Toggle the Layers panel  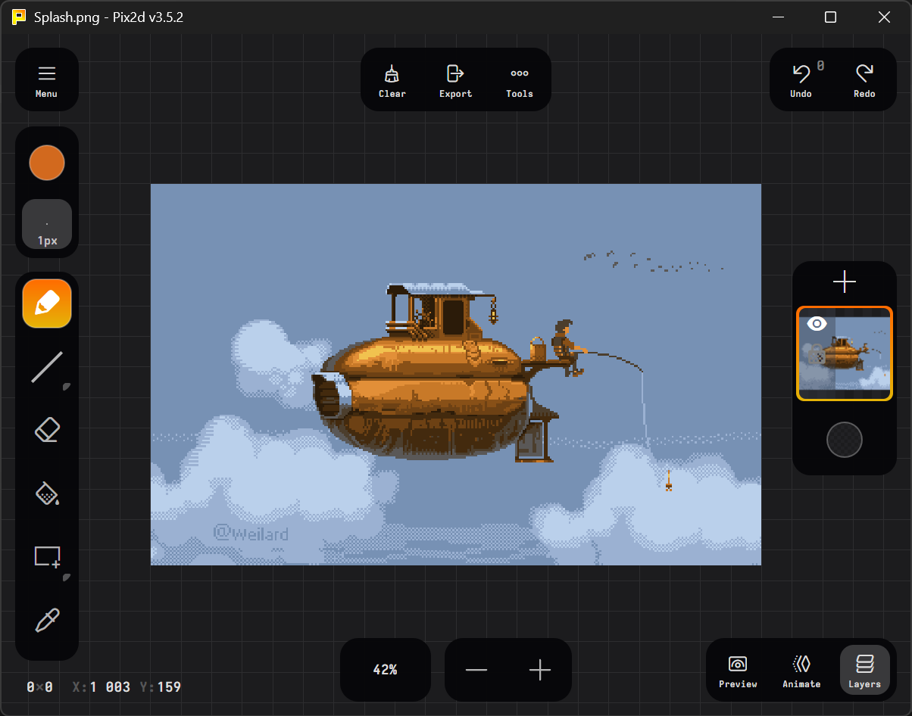pos(864,670)
